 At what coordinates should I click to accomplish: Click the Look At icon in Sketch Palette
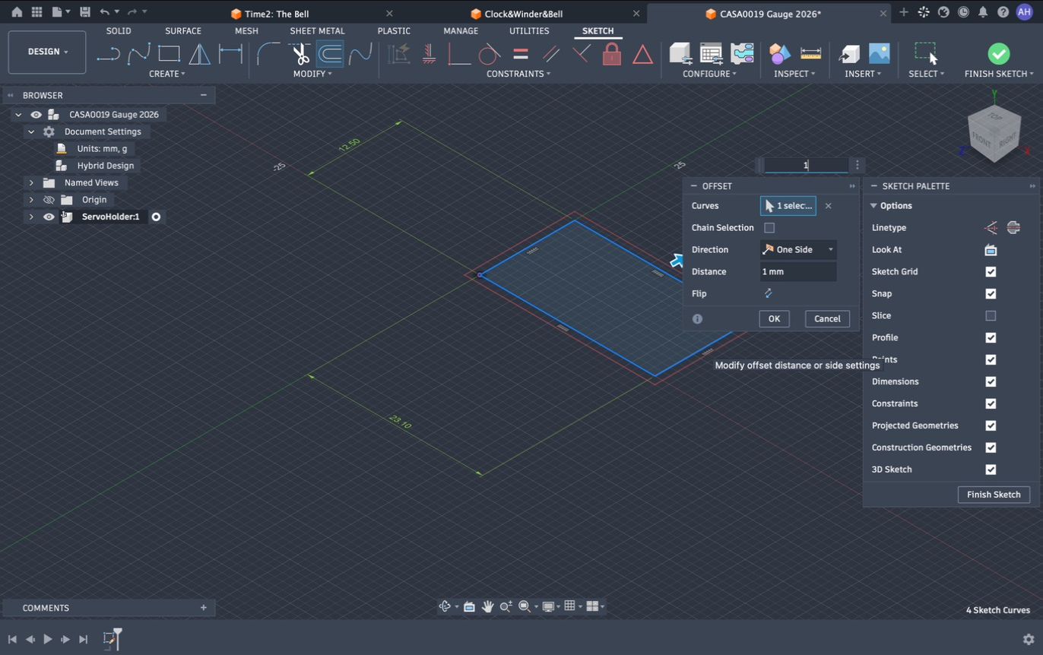(991, 250)
